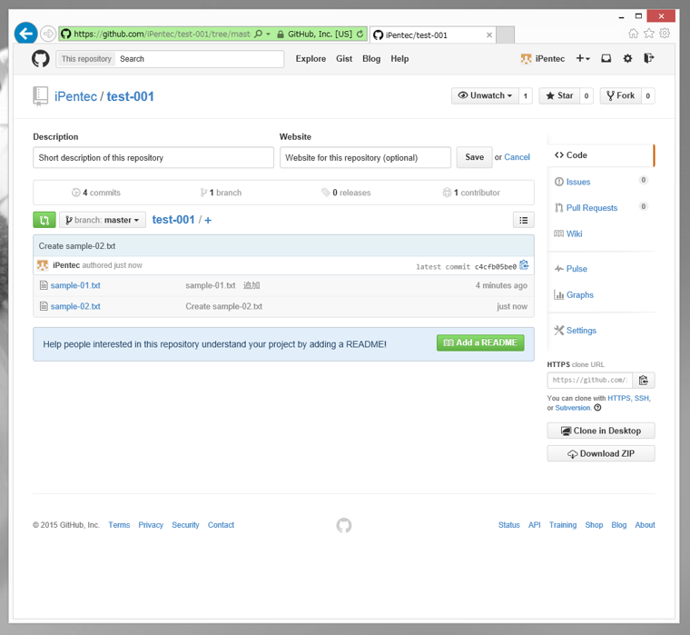
Task: Expand the Unwatch dropdown
Action: 485,95
